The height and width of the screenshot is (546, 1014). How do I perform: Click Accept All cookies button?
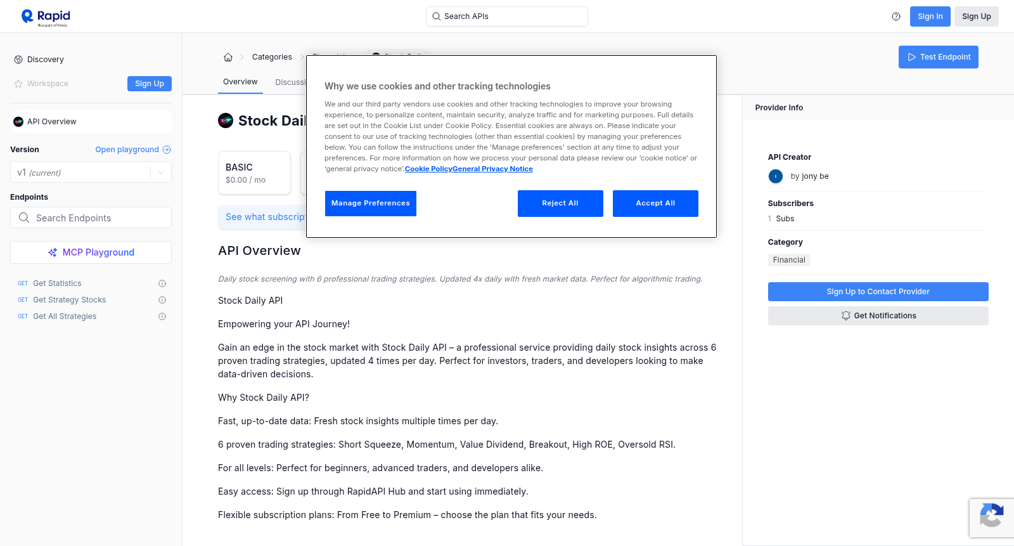coord(655,204)
